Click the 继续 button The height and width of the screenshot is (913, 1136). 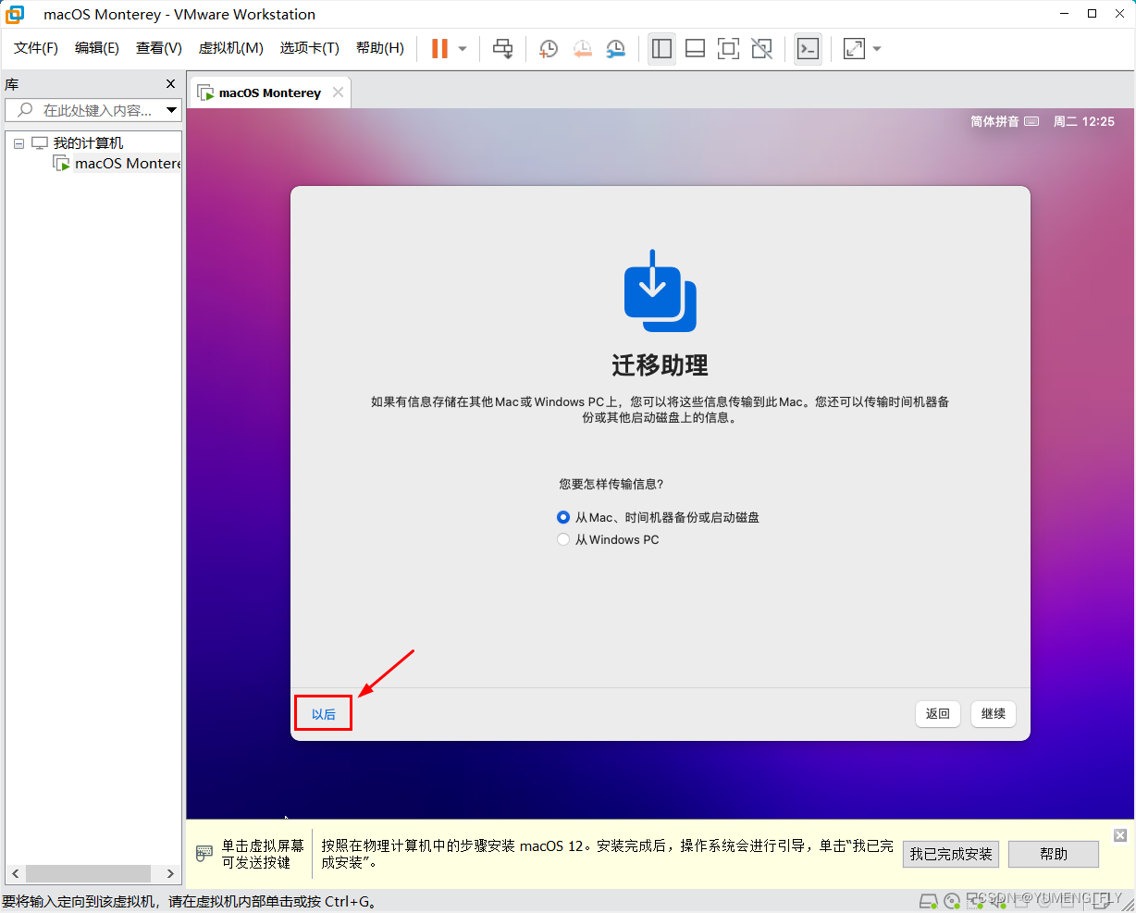click(x=994, y=714)
